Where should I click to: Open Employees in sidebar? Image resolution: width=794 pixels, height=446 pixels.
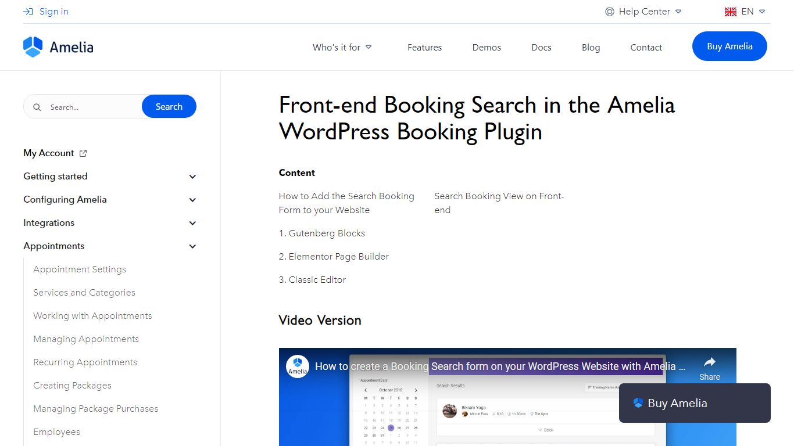click(x=56, y=432)
